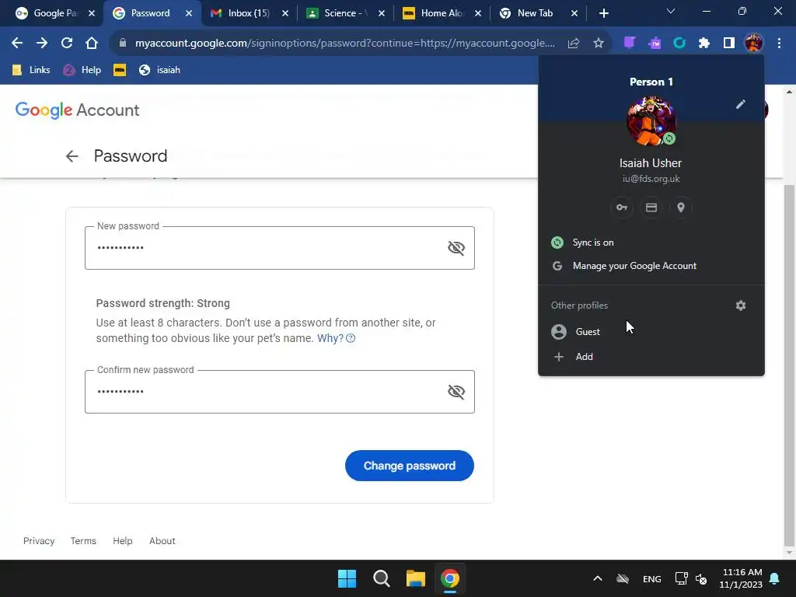Reload the current page
796x597 pixels.
pyautogui.click(x=67, y=44)
